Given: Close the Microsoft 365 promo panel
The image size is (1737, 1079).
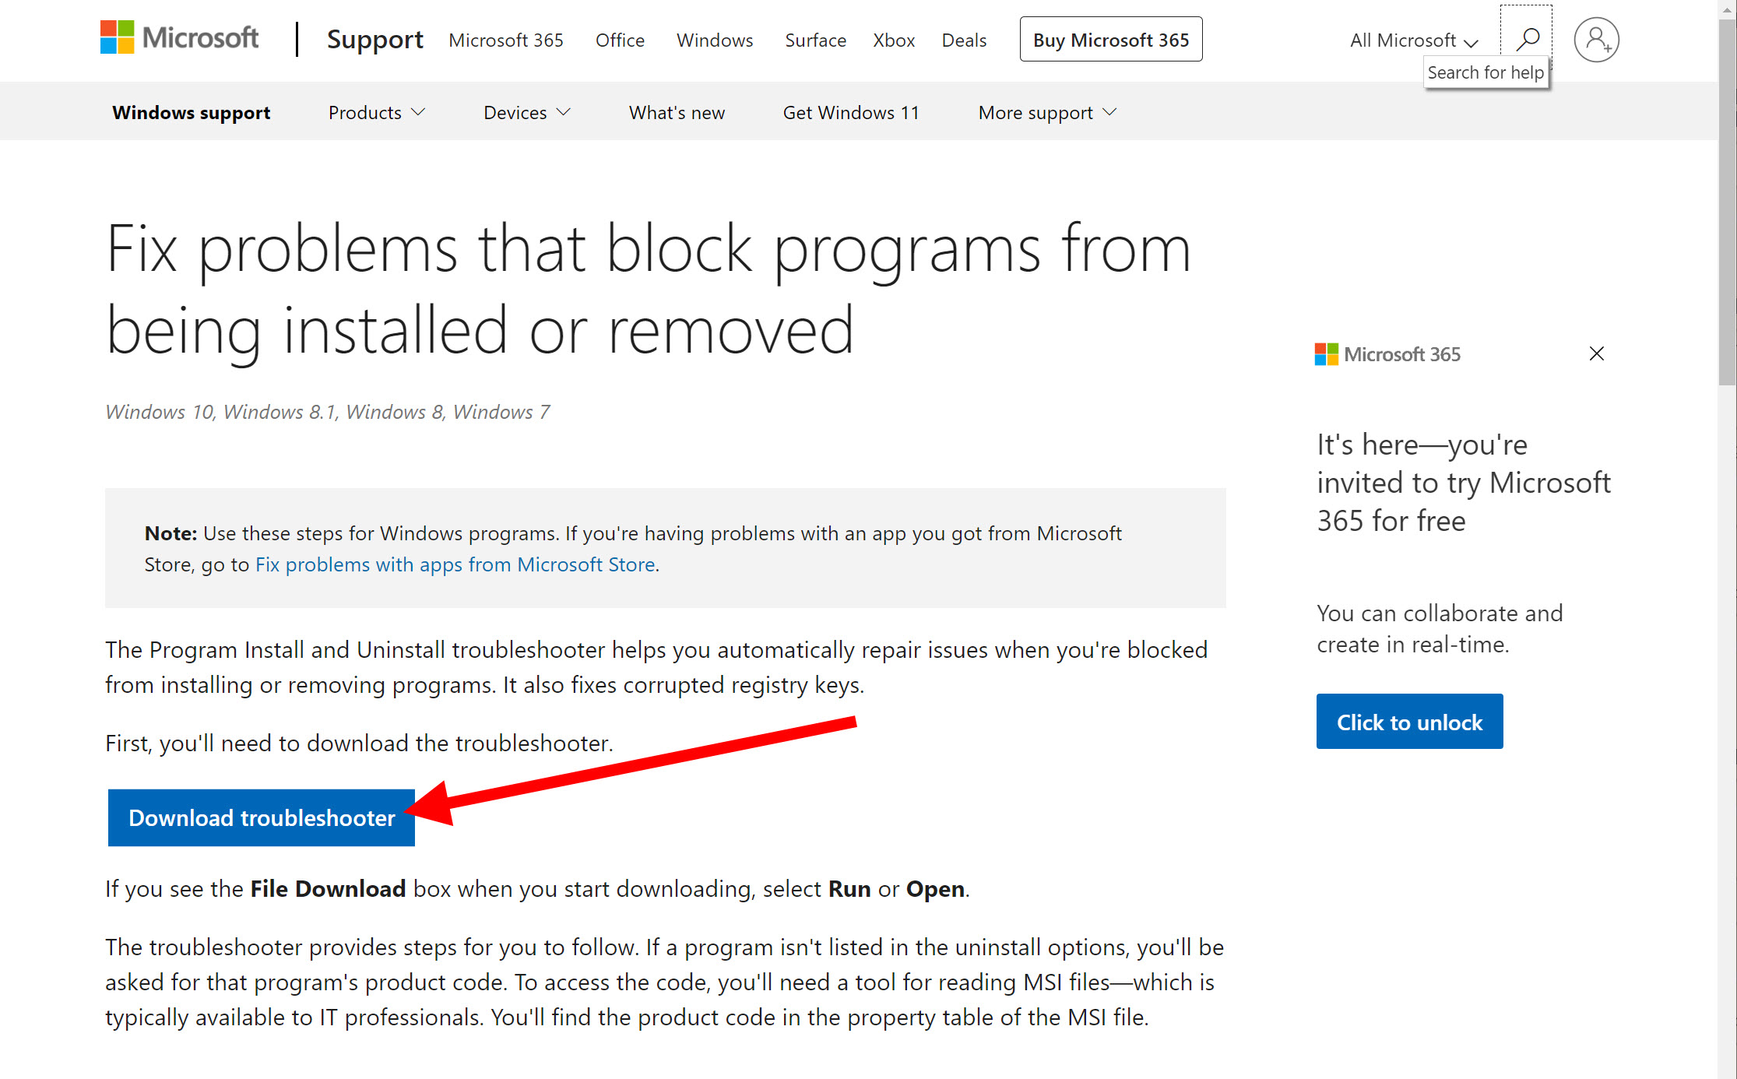Looking at the screenshot, I should pyautogui.click(x=1596, y=354).
